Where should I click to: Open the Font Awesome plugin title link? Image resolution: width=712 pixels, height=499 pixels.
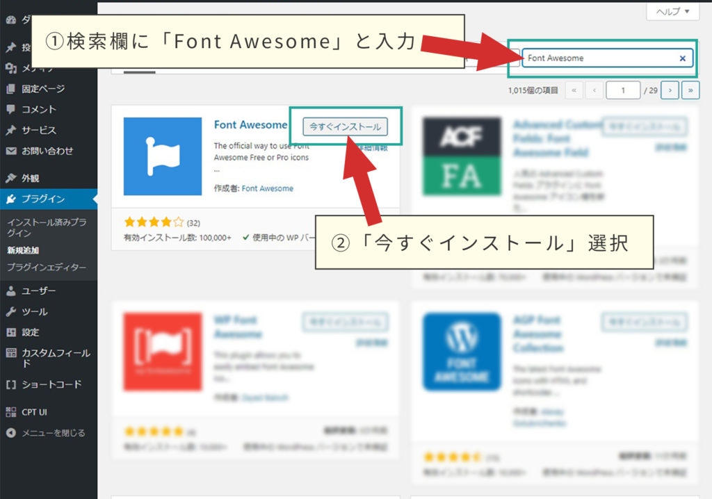click(x=250, y=125)
